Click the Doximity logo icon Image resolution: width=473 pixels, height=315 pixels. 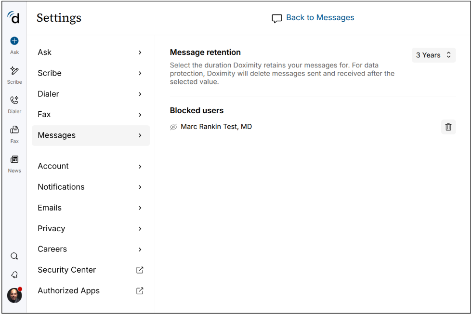click(x=14, y=17)
